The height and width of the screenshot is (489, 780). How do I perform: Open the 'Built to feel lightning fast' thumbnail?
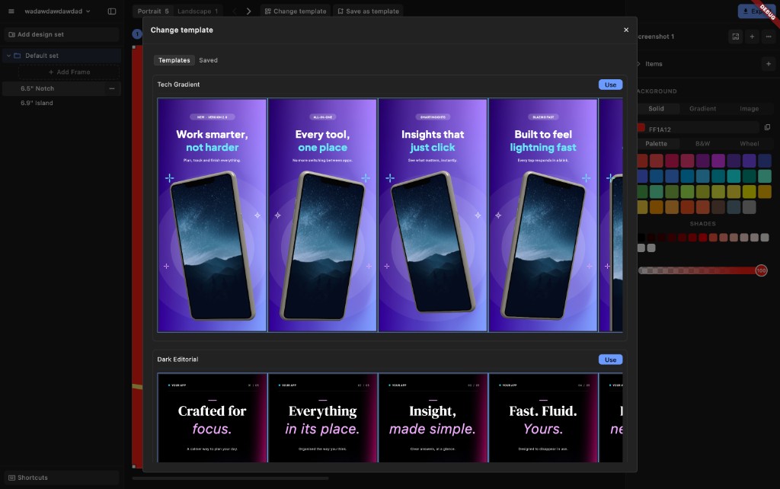coord(543,215)
